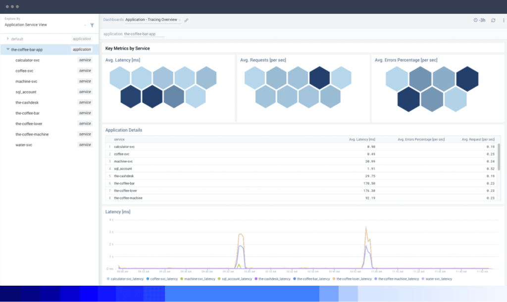The image size is (507, 302).
Task: Open the three-dot overflow menu
Action: (504, 20)
